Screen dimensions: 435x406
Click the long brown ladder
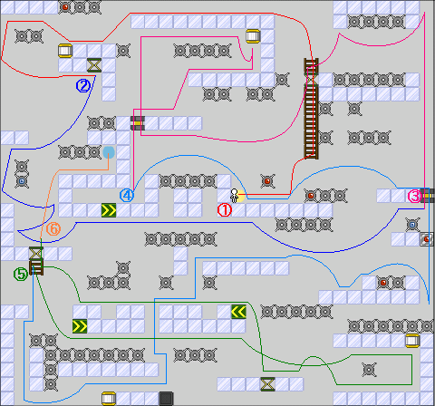311,109
